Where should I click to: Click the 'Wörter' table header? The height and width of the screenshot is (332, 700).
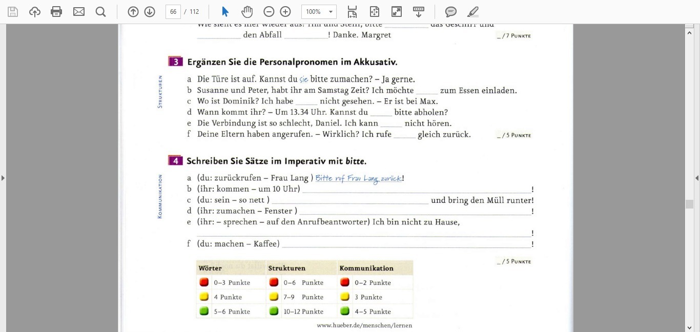(x=210, y=268)
